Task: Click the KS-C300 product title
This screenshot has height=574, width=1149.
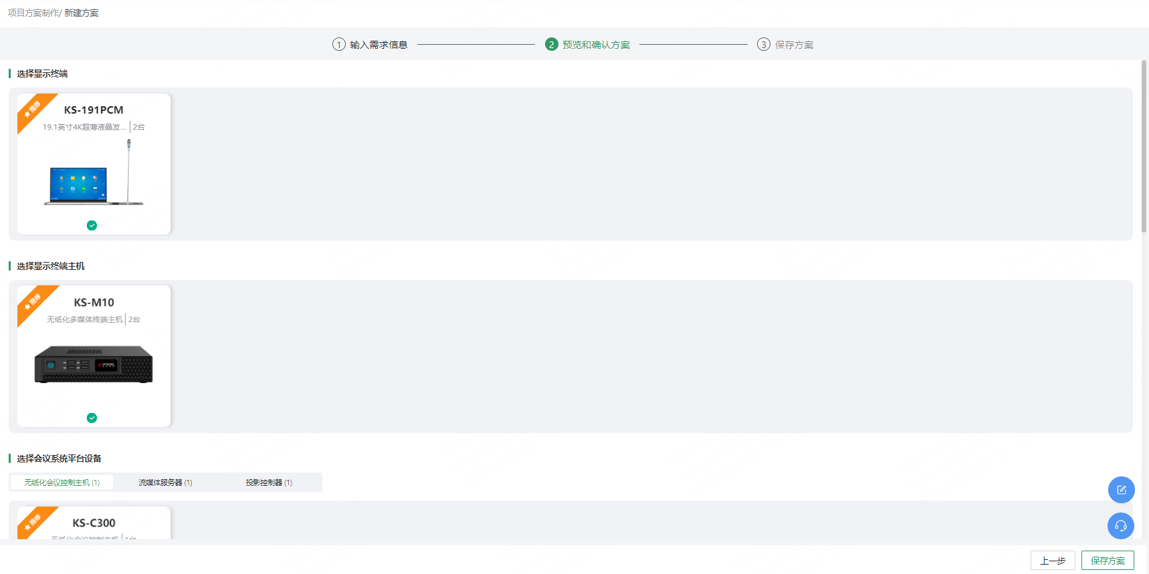Action: click(x=94, y=523)
